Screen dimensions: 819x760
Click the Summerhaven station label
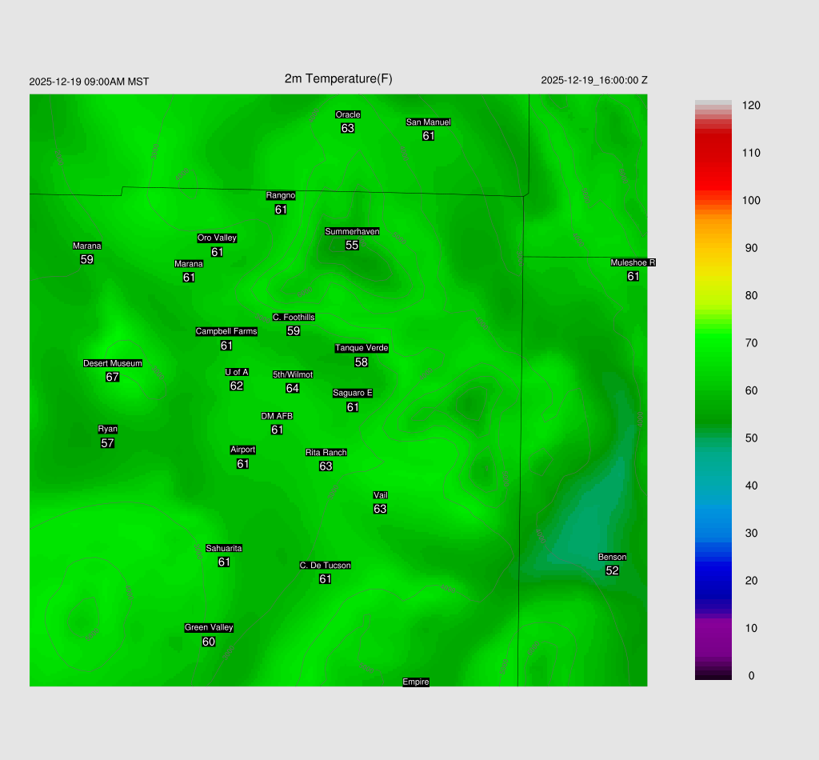352,232
